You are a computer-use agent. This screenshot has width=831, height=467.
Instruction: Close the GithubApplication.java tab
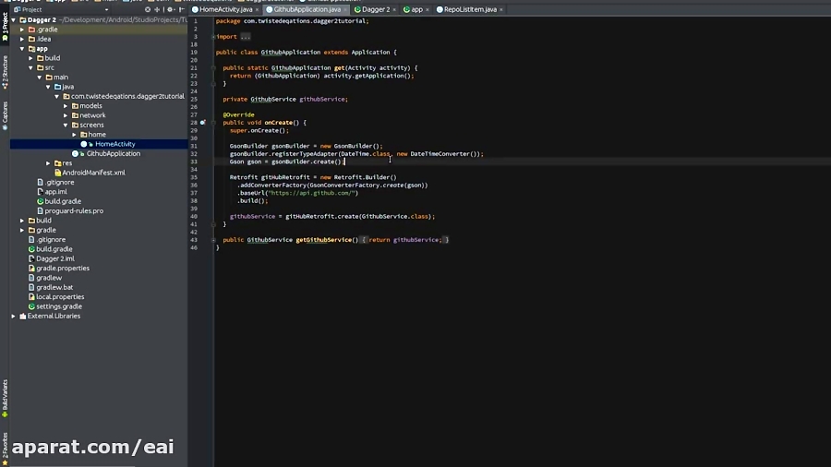pos(345,9)
